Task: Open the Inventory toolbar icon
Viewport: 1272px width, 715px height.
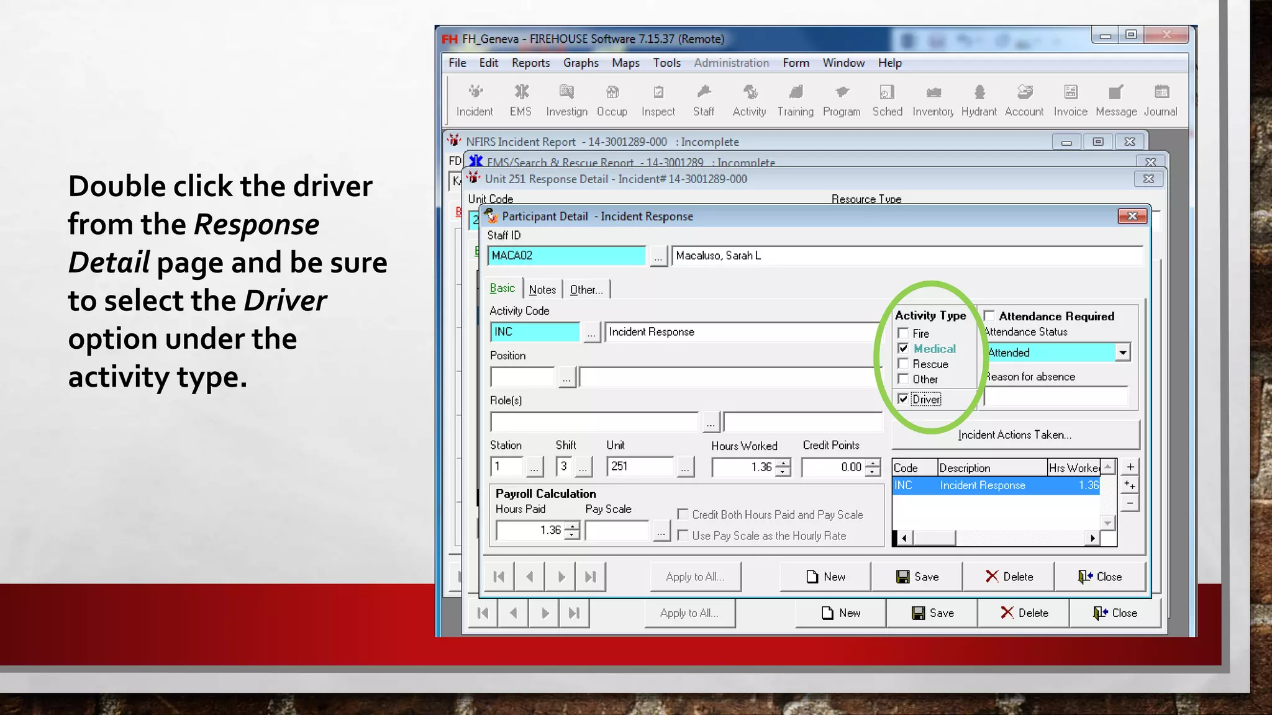Action: point(933,100)
